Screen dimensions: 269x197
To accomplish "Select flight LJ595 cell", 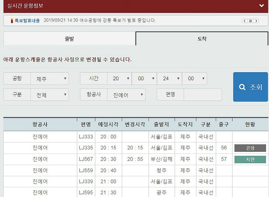I will point(86,192).
